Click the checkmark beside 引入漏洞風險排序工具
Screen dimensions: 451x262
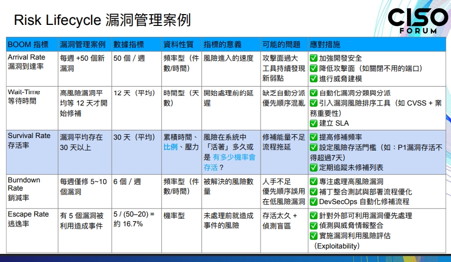click(x=314, y=103)
